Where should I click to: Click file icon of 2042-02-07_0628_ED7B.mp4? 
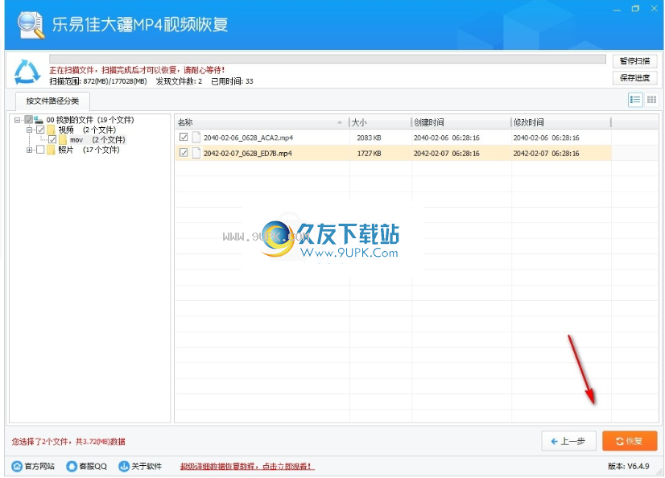pyautogui.click(x=196, y=153)
